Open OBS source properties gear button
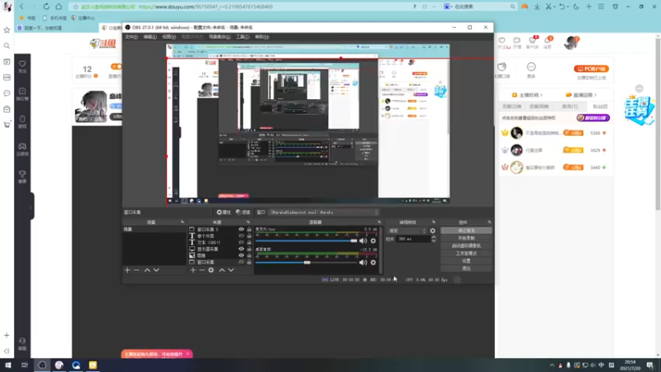This screenshot has width=661, height=372. click(223, 212)
